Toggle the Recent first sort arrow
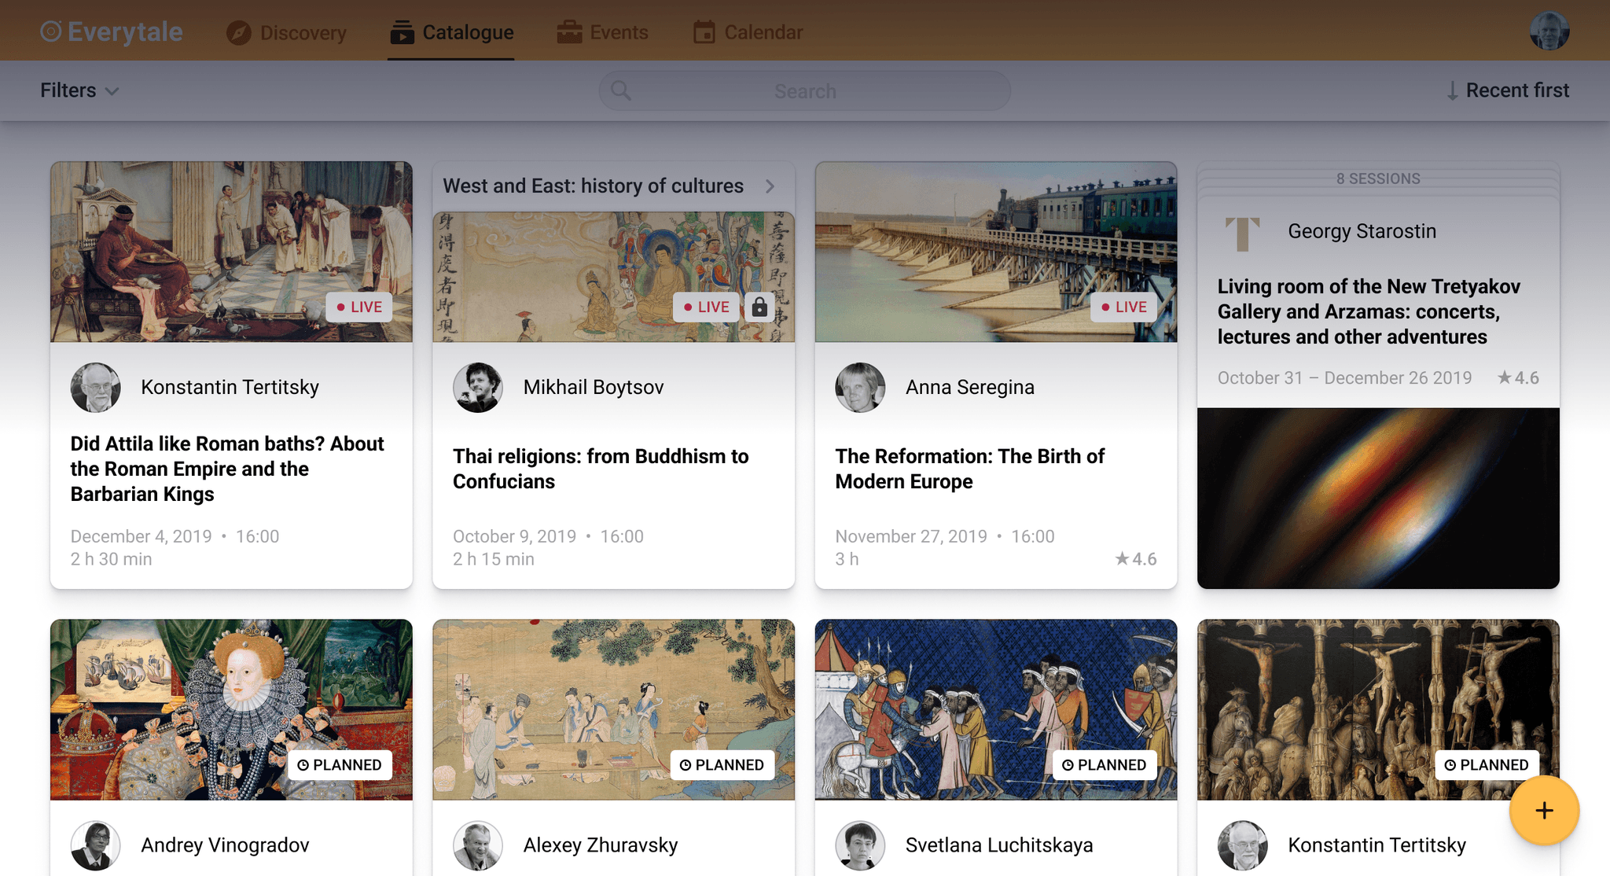 tap(1452, 90)
